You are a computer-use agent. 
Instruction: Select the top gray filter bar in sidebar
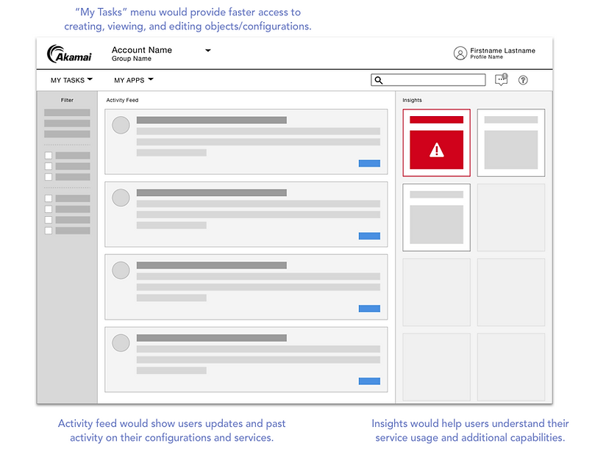coord(67,112)
